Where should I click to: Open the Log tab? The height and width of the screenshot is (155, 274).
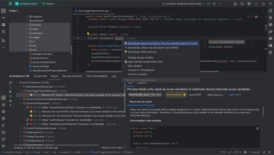(114, 76)
